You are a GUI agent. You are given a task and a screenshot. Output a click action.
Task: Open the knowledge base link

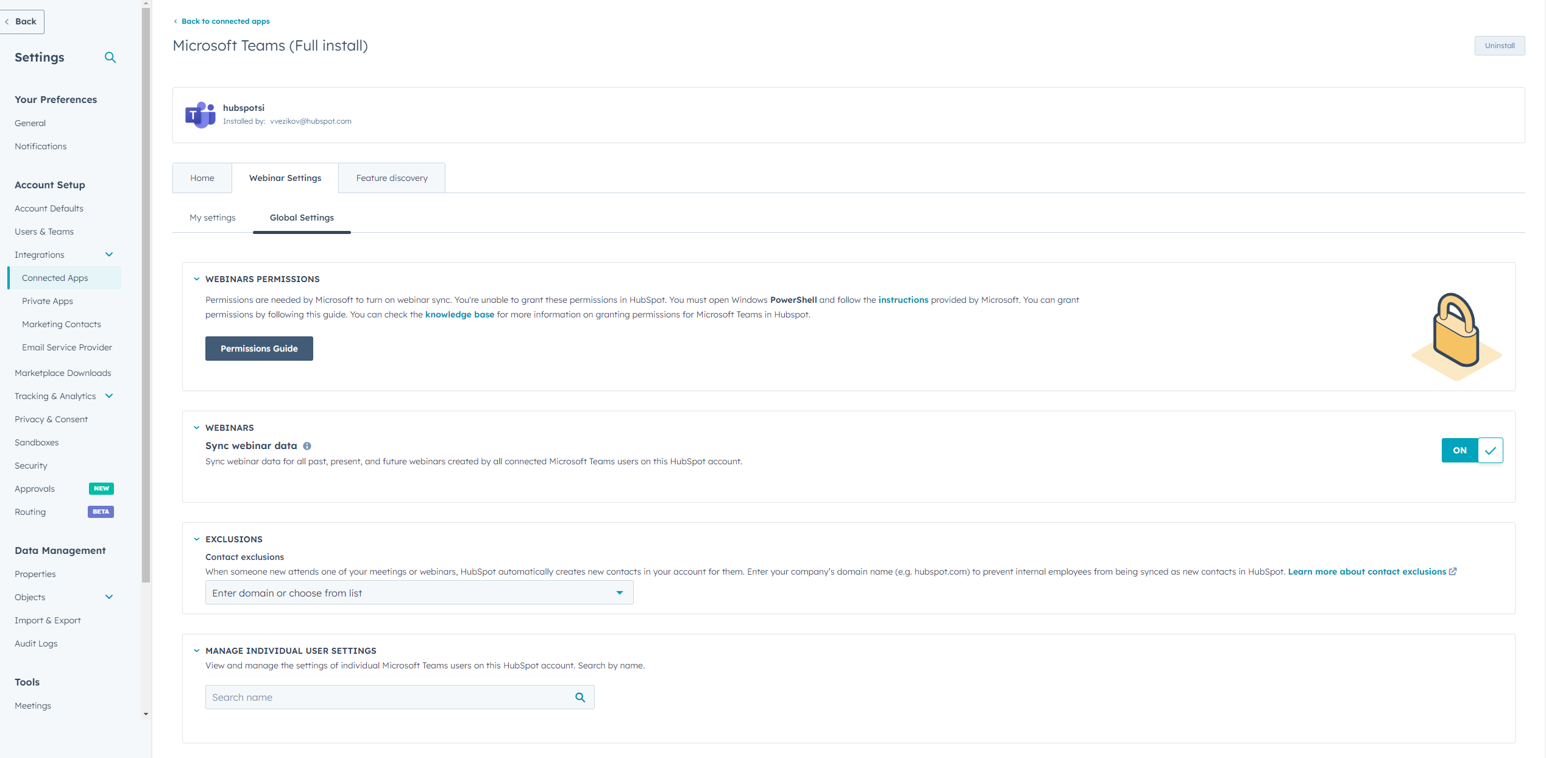pos(459,314)
